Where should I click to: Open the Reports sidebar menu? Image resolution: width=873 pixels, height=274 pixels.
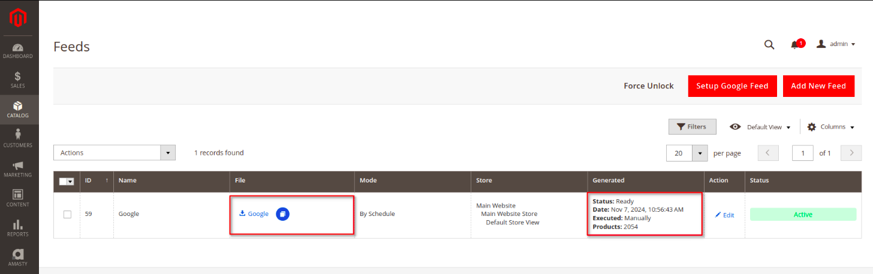[18, 228]
